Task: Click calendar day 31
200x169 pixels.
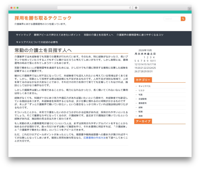Action: tap(151, 72)
